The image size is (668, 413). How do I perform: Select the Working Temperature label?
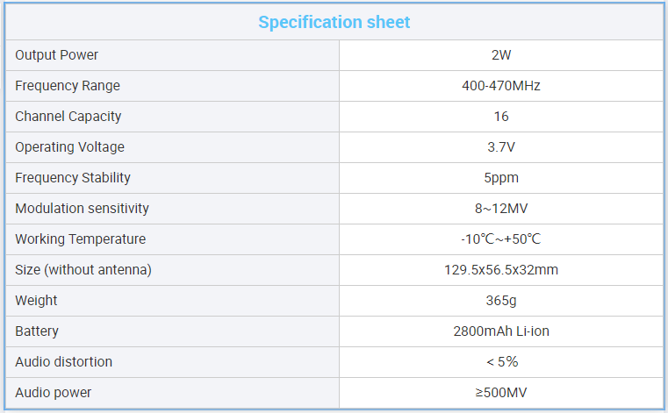81,239
